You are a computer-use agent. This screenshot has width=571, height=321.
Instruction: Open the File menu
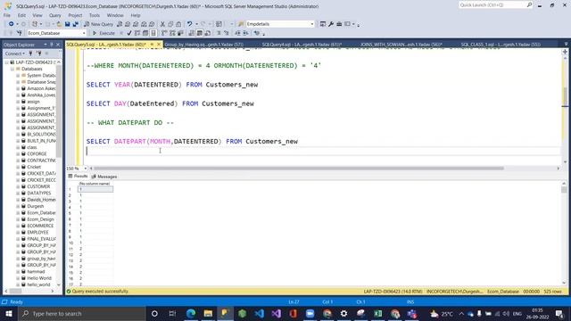(7, 15)
